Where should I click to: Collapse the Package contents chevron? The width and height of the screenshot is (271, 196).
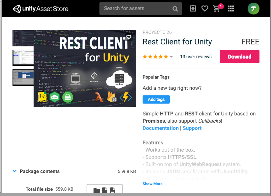(14, 171)
